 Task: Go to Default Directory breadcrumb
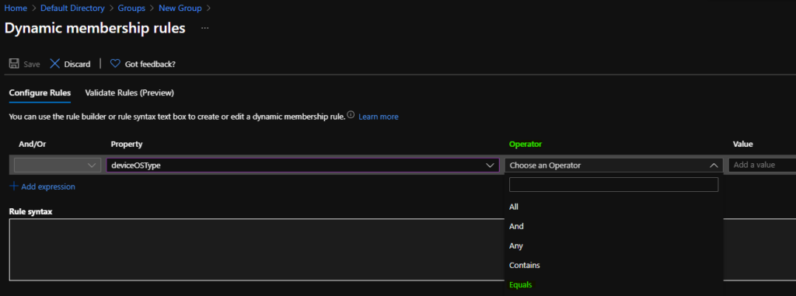click(x=72, y=8)
